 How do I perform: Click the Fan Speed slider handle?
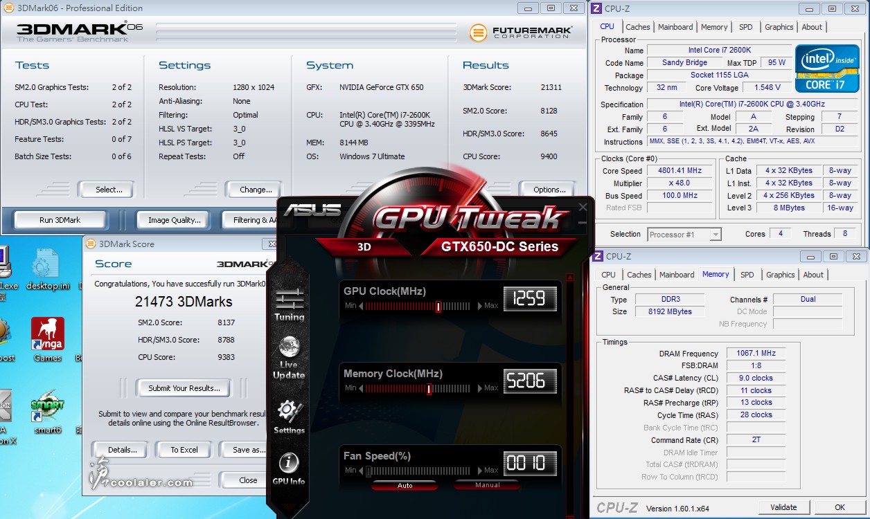pos(369,471)
